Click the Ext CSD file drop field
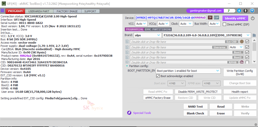 coord(184,42)
